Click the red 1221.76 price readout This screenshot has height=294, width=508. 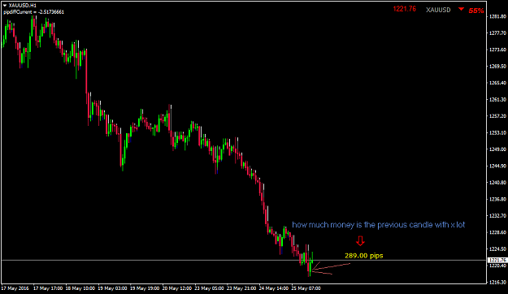coord(404,9)
